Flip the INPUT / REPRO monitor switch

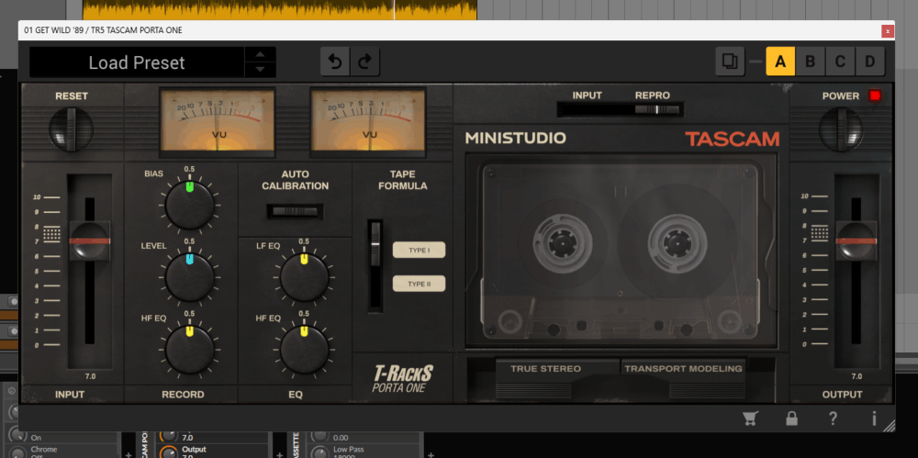[x=620, y=109]
